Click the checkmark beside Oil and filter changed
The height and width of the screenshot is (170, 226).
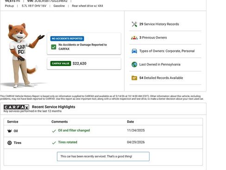tap(54, 131)
